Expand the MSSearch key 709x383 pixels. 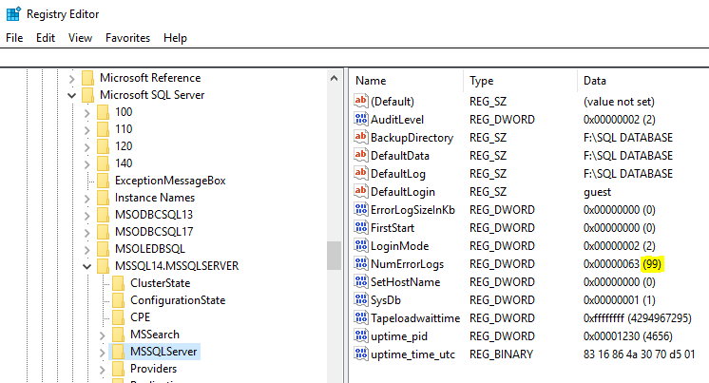point(103,335)
